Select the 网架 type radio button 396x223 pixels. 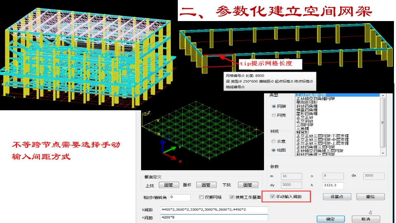tap(274, 106)
